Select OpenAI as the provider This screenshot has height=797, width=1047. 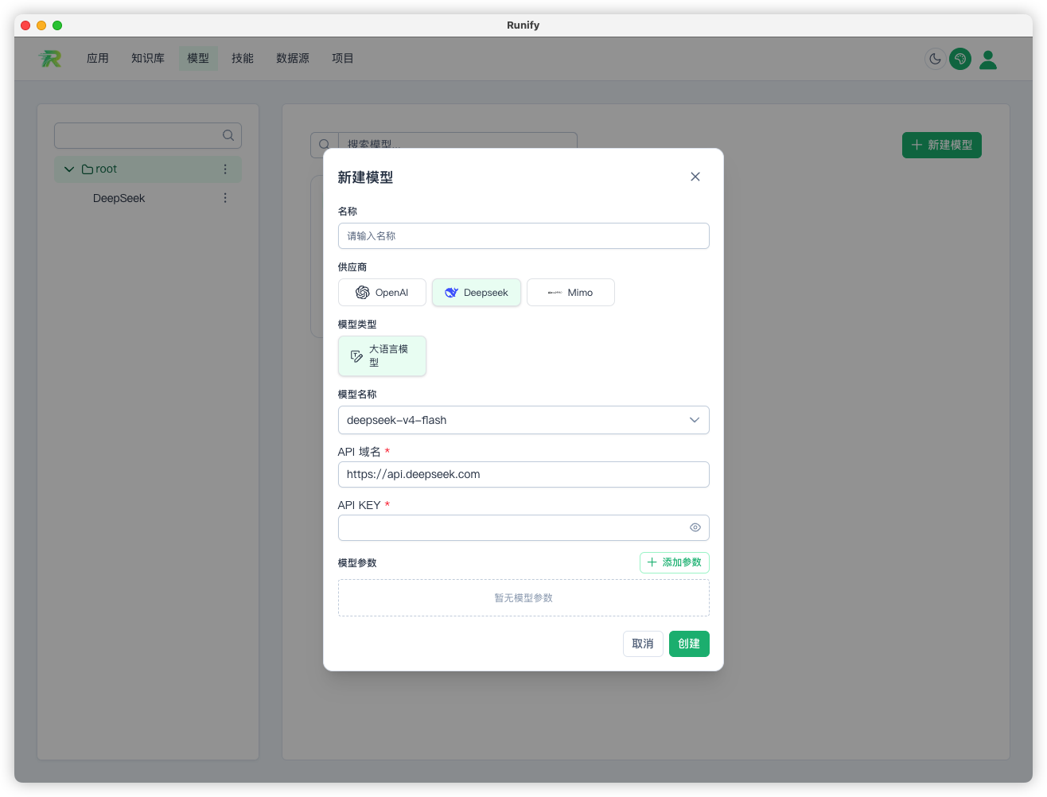click(382, 292)
